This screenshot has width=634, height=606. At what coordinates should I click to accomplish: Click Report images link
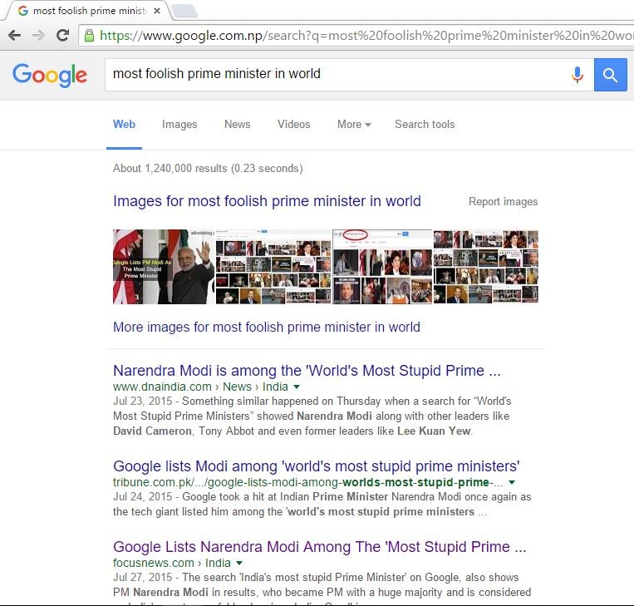(x=503, y=201)
